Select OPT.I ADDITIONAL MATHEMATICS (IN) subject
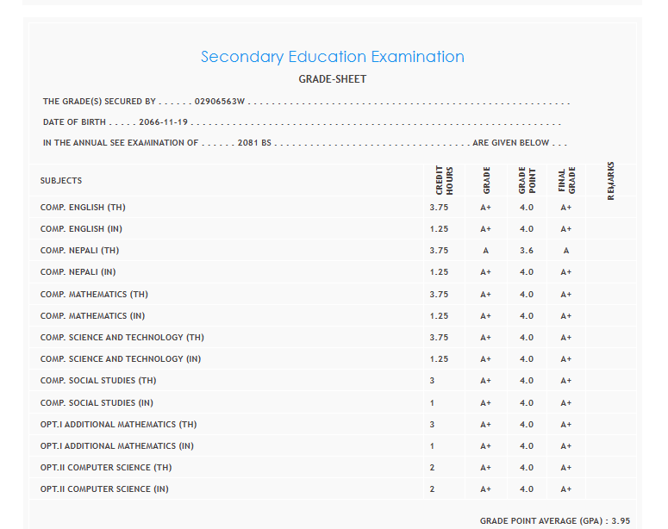The width and height of the screenshot is (668, 529). (117, 446)
